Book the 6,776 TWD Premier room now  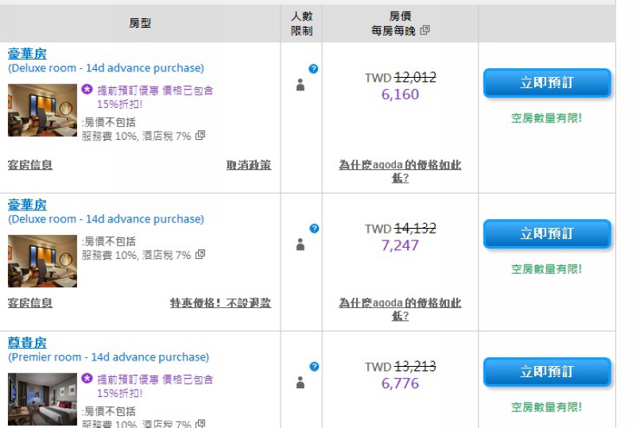(547, 372)
